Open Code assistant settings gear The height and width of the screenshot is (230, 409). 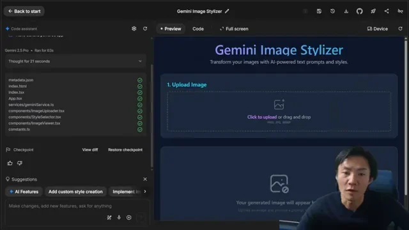coord(134,29)
